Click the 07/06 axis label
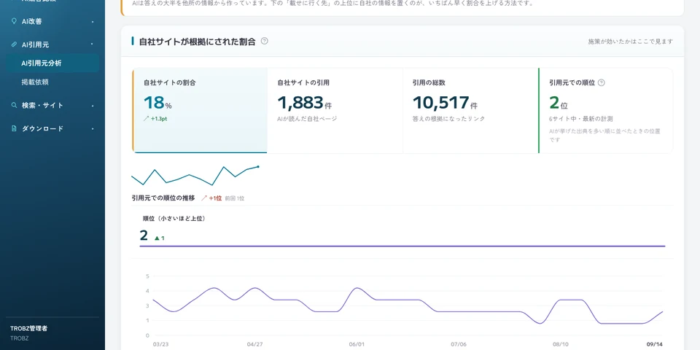Viewport: 700px width, 350px height. (459, 344)
